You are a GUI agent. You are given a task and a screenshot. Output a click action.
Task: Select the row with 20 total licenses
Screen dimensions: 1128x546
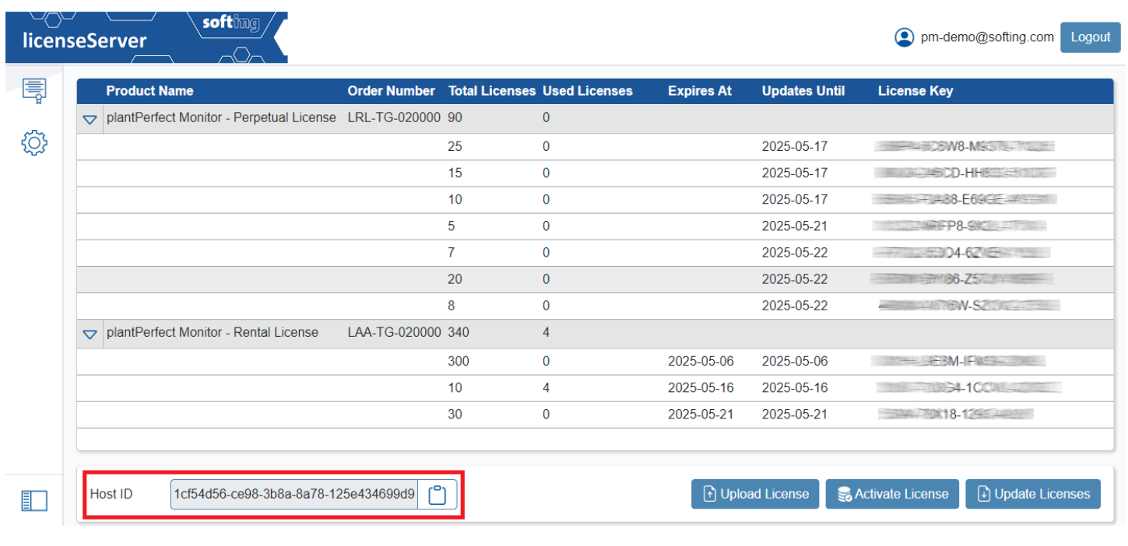coord(595,279)
